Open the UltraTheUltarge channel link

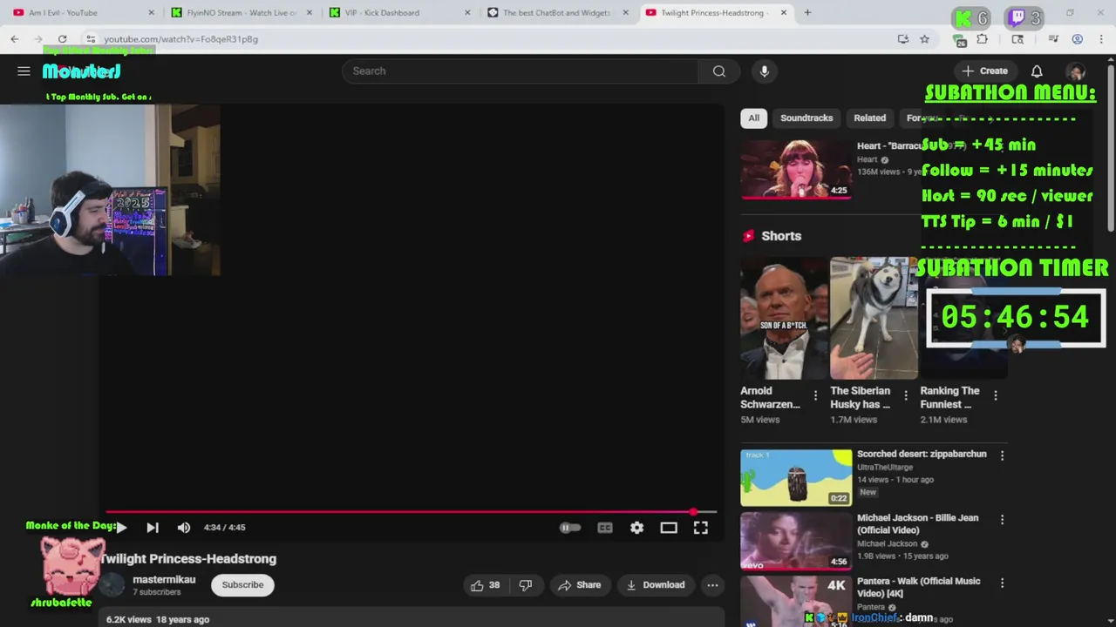(x=885, y=468)
